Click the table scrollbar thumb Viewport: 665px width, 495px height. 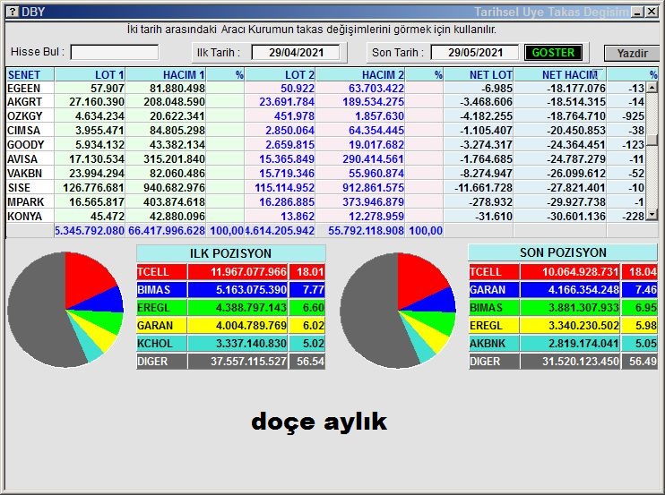click(x=652, y=140)
